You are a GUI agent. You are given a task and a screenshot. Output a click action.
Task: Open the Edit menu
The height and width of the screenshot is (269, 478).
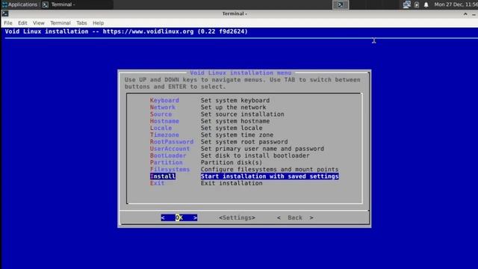pos(22,23)
